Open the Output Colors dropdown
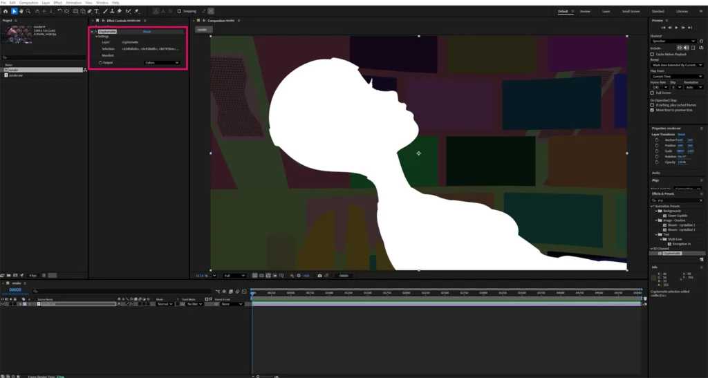 162,63
